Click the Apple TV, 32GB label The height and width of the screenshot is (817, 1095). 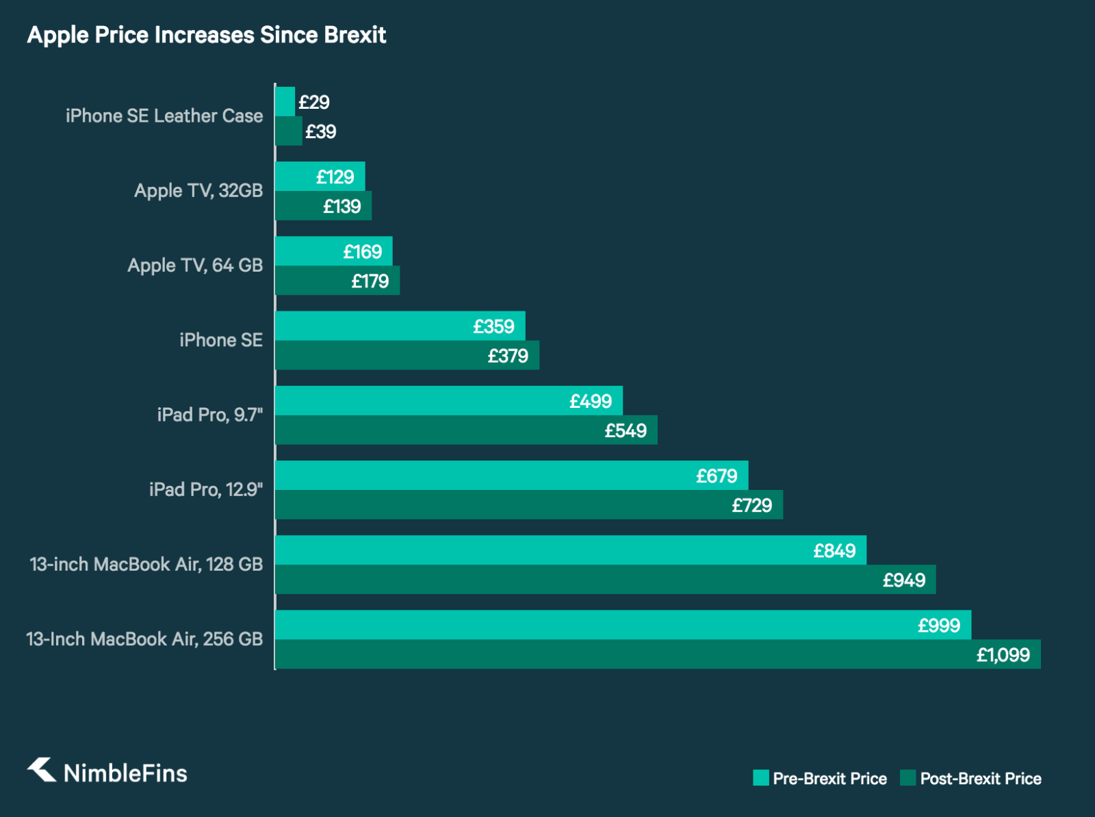point(198,190)
